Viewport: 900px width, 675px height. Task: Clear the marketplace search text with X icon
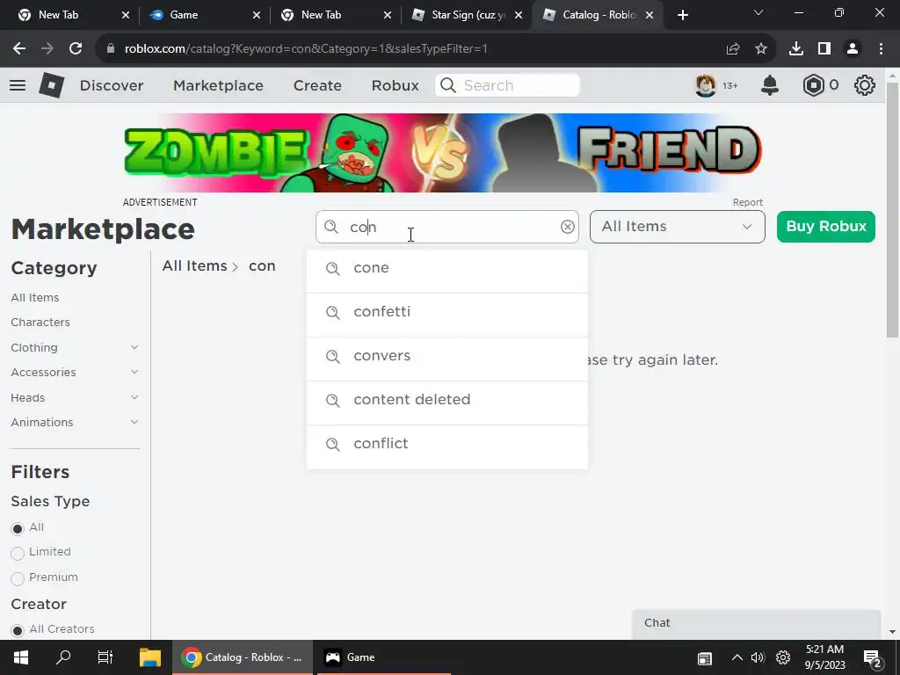pos(568,227)
